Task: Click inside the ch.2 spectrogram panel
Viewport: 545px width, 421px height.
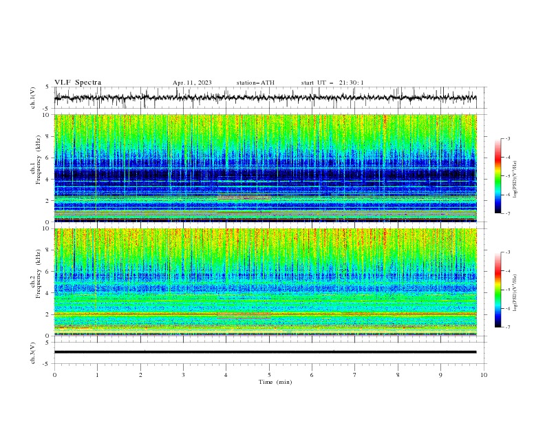Action: coord(265,282)
